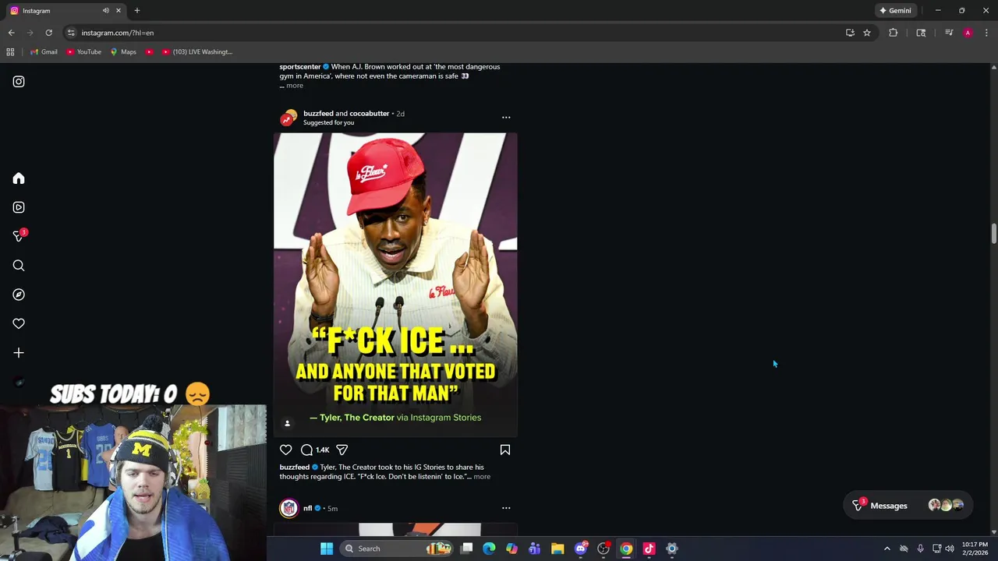Open the sportscenter username link

(300, 67)
